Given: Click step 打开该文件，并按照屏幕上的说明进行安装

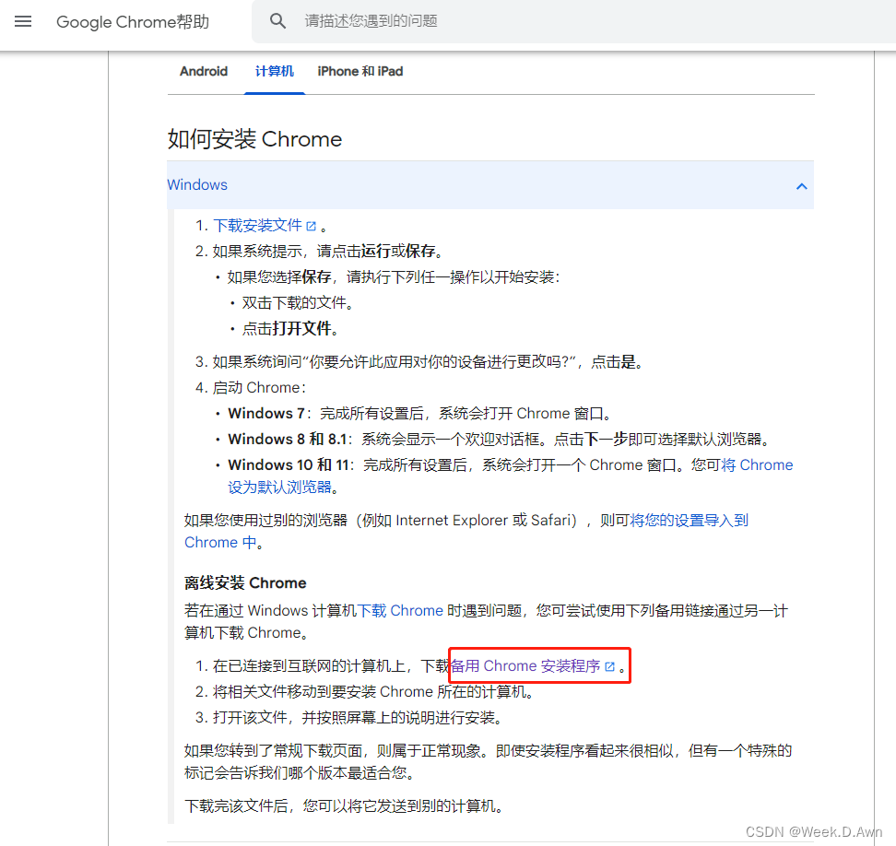Looking at the screenshot, I should 360,718.
